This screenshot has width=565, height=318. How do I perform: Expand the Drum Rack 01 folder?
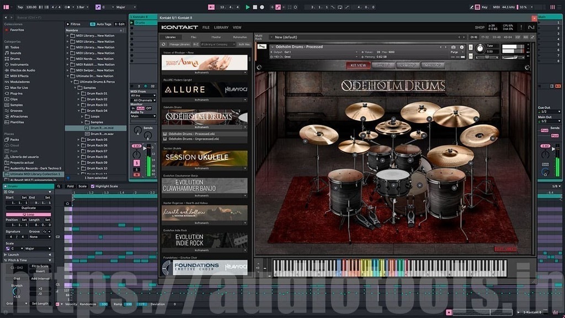click(78, 93)
